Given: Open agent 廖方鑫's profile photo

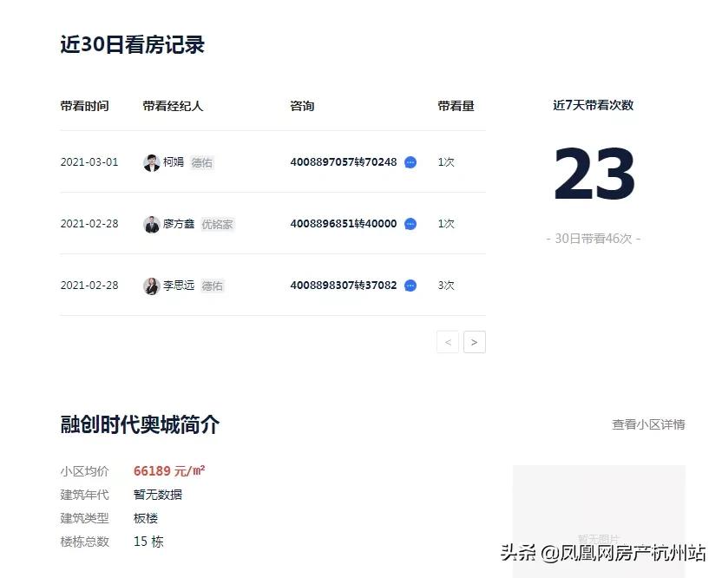Looking at the screenshot, I should [x=154, y=223].
